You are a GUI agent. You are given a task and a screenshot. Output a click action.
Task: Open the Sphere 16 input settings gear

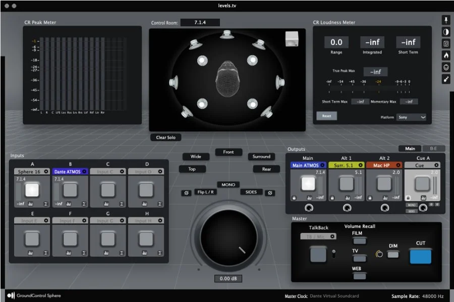[46, 170]
